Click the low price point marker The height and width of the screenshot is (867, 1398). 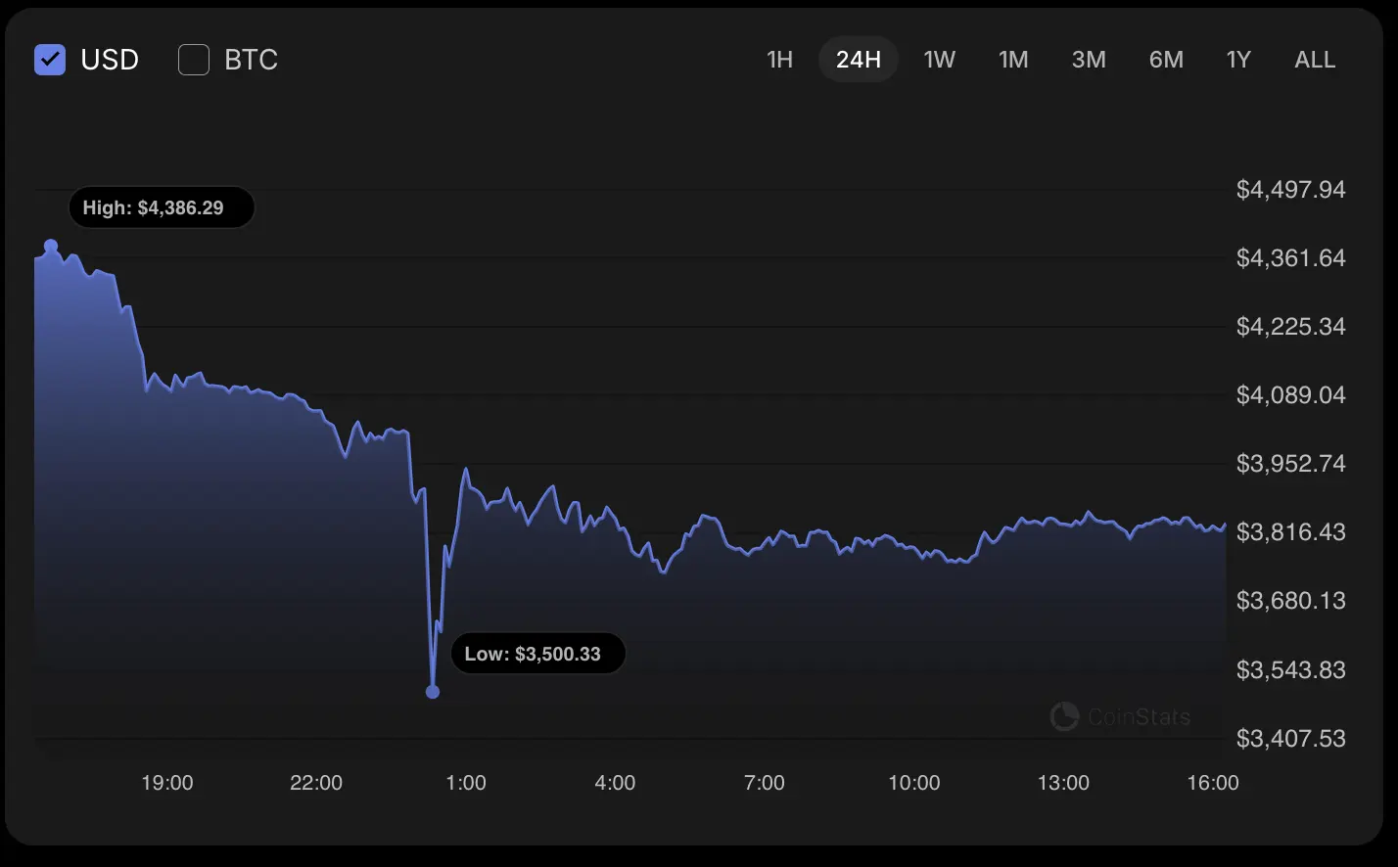tap(433, 692)
